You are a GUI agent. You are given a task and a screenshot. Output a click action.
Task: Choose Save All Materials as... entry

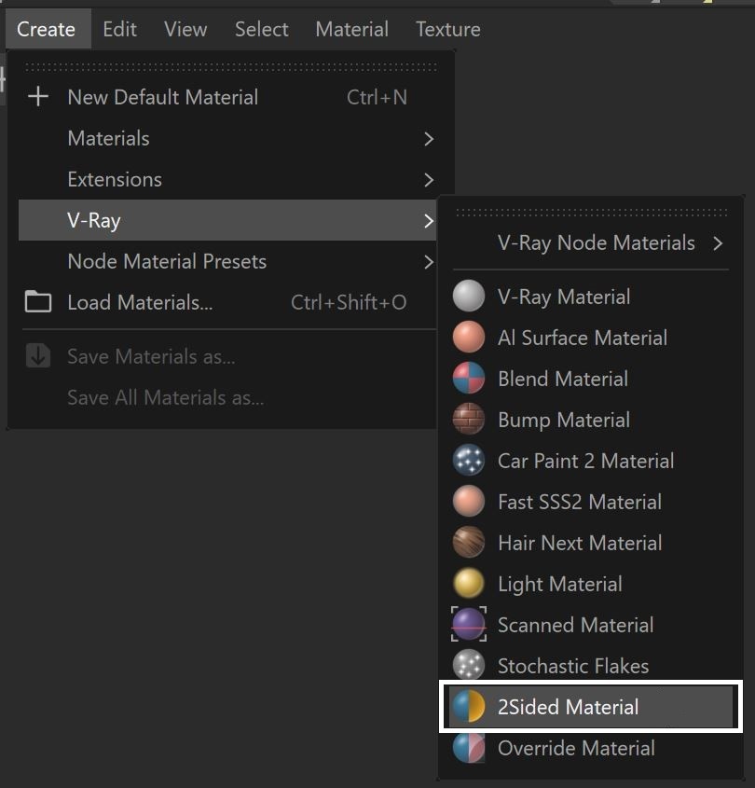pyautogui.click(x=227, y=397)
